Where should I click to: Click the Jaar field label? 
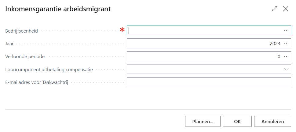(10, 44)
